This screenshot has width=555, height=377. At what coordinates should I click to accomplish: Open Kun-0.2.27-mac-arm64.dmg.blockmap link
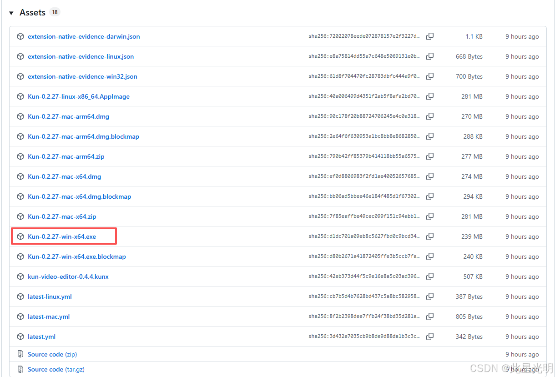coord(83,136)
